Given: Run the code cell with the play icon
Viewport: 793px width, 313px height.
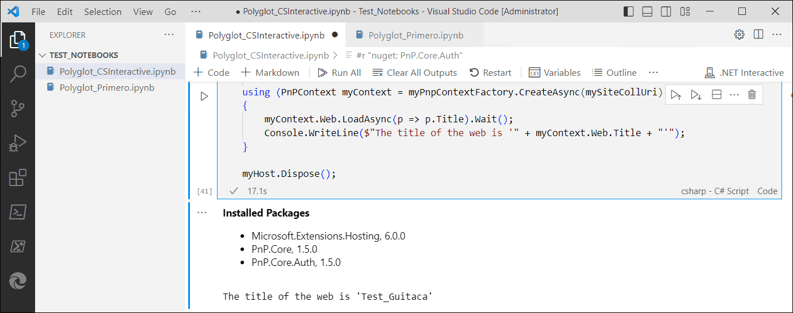Looking at the screenshot, I should [x=204, y=96].
